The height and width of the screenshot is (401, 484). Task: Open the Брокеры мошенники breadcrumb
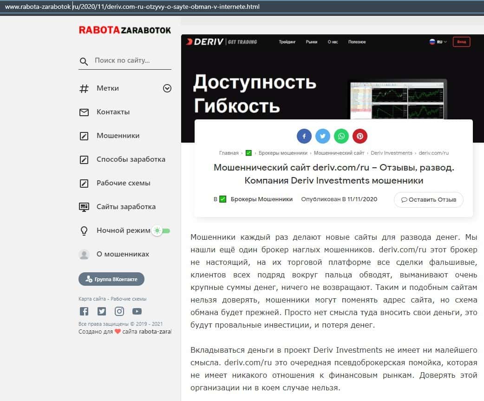(283, 153)
